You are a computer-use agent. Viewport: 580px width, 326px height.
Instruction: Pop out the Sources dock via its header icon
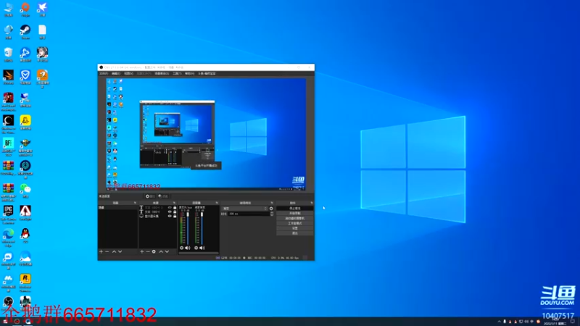(174, 203)
